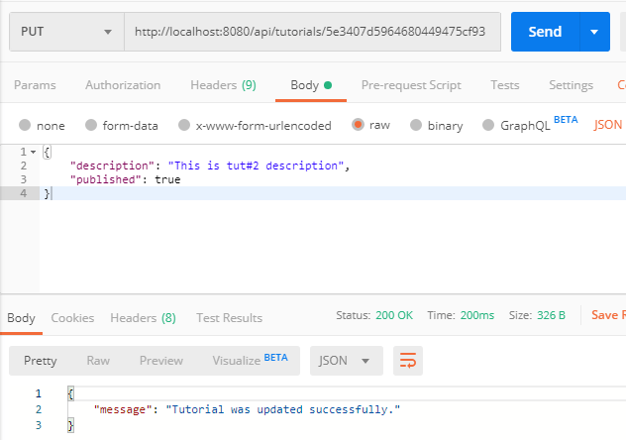This screenshot has width=626, height=444.
Task: Open the PUT method dropdown
Action: 66,32
